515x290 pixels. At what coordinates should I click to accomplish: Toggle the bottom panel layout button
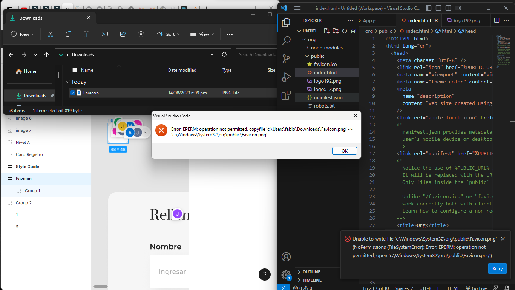coord(438,8)
